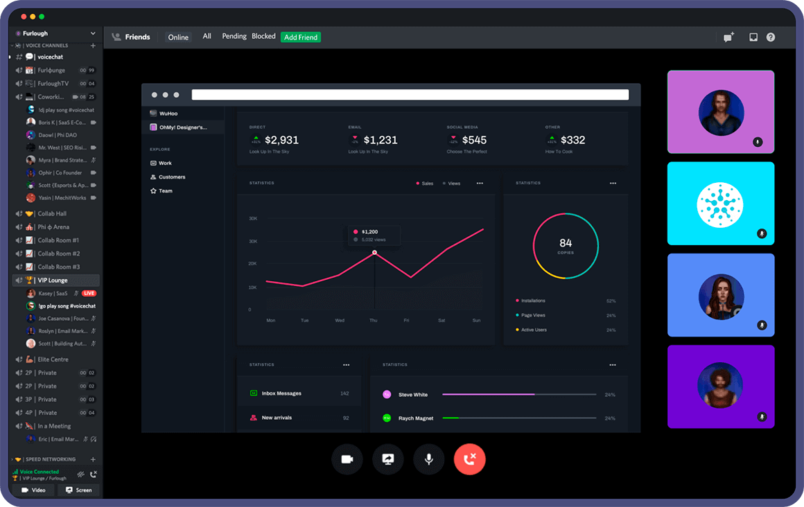Open the Furlough server dropdown
The height and width of the screenshot is (507, 804).
click(55, 33)
